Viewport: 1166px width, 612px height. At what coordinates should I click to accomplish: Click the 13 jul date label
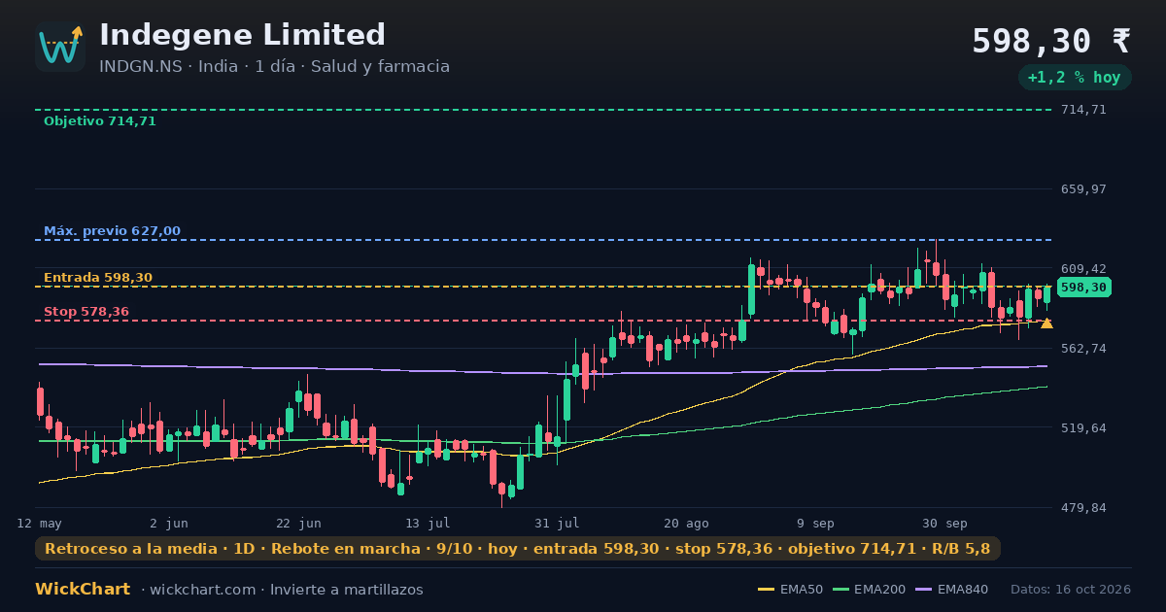click(428, 523)
